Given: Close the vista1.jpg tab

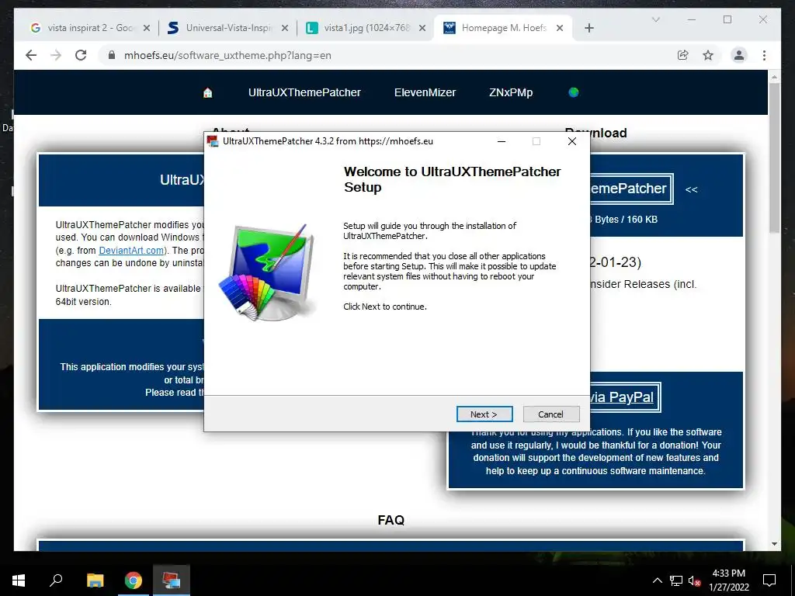Looking at the screenshot, I should (x=422, y=29).
